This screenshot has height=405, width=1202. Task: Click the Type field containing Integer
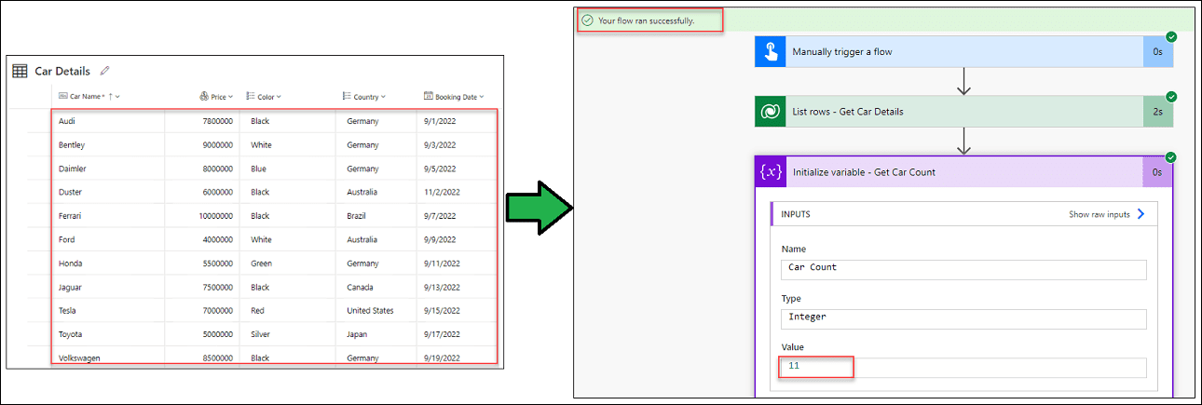tap(963, 317)
